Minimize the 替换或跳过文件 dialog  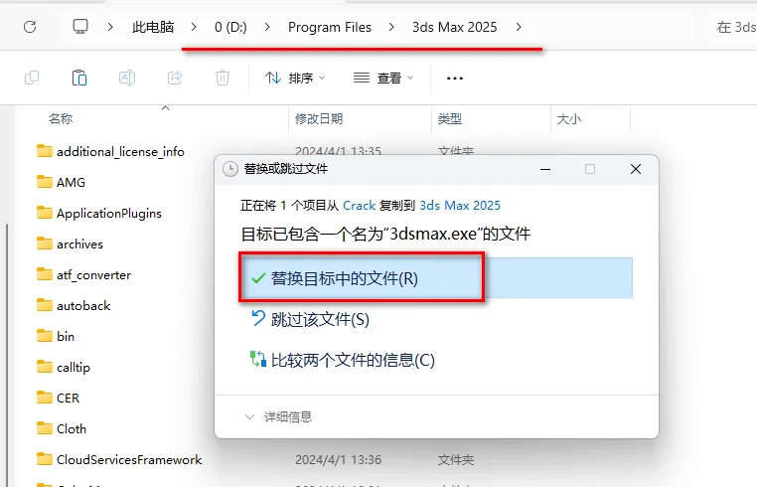pyautogui.click(x=545, y=169)
